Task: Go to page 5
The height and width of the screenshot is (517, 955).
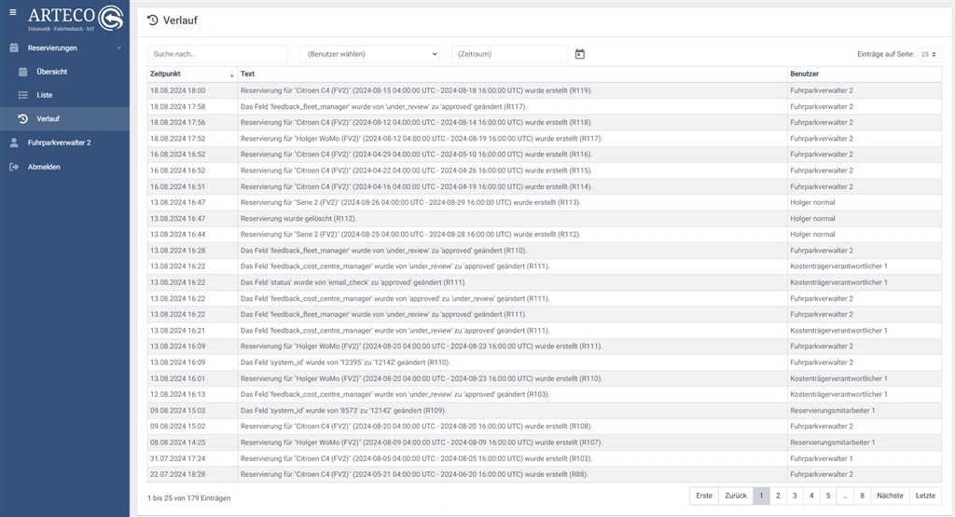Action: tap(828, 496)
